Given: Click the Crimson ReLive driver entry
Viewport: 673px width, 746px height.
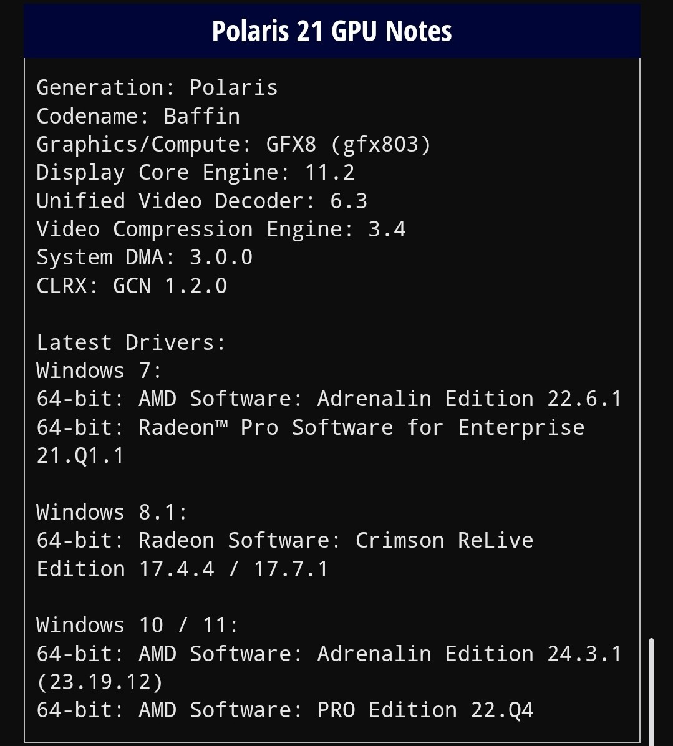Looking at the screenshot, I should pyautogui.click(x=285, y=540).
